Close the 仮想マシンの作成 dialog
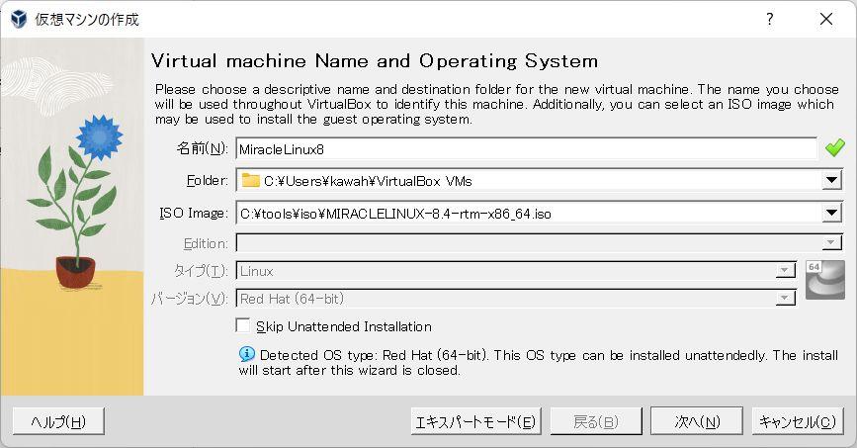The width and height of the screenshot is (857, 448). [x=825, y=19]
